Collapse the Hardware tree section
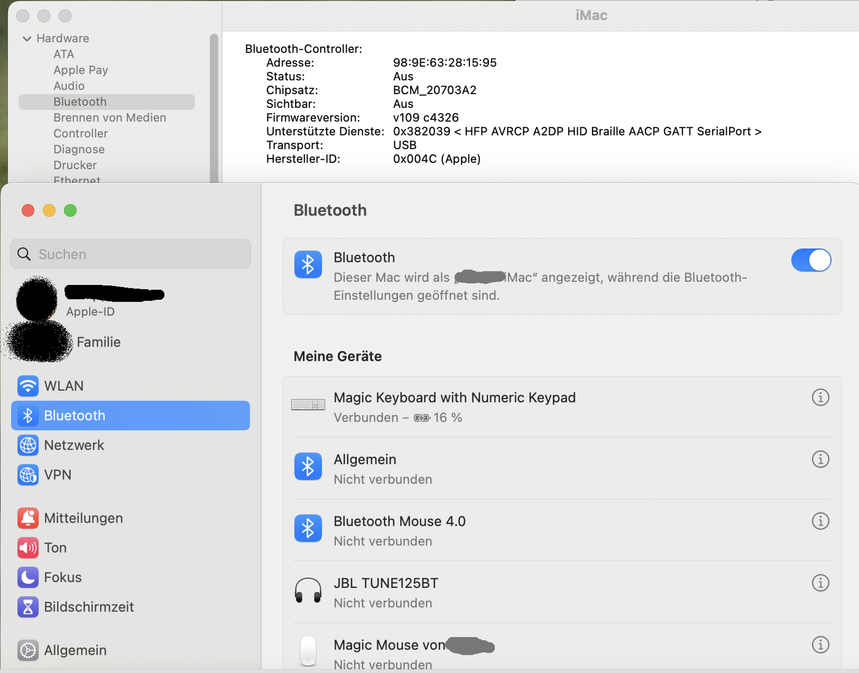 tap(27, 39)
